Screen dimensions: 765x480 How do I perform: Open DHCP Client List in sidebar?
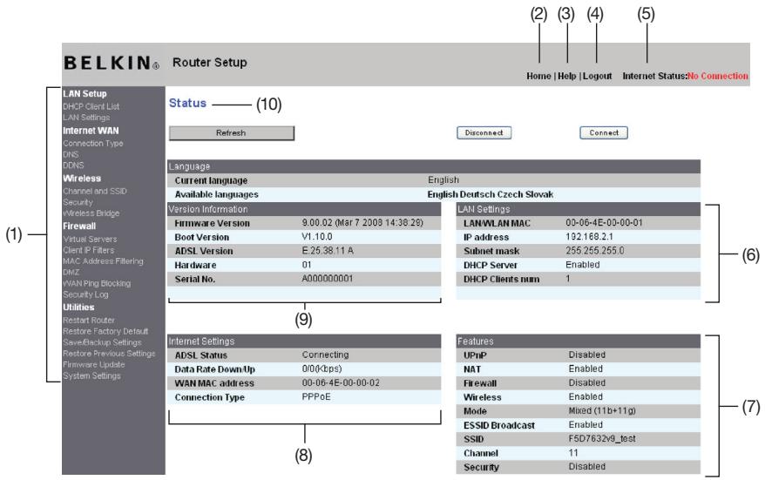(x=91, y=106)
